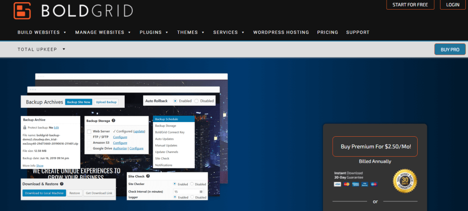This screenshot has width=468, height=211.
Task: Expand the Themes menu arrow
Action: [x=203, y=32]
